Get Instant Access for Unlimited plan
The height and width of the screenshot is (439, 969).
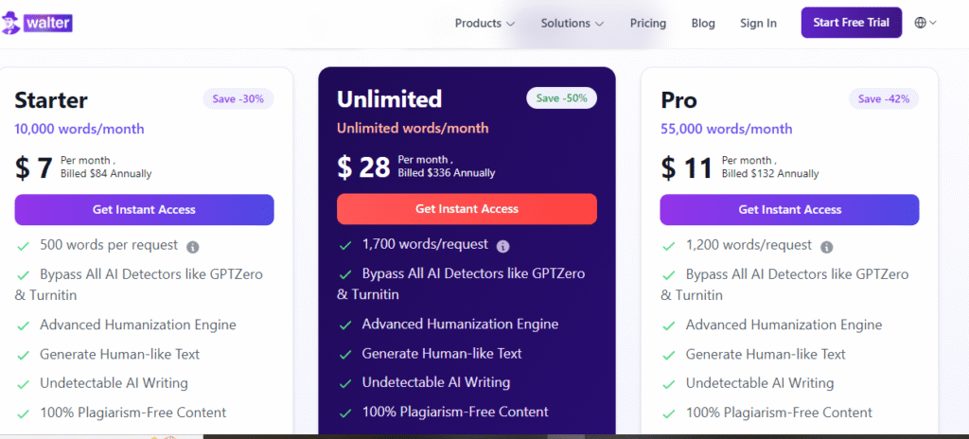pyautogui.click(x=467, y=209)
